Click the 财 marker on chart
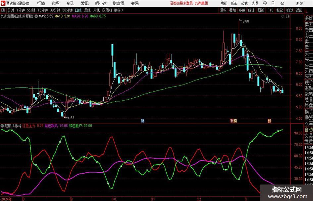 pyautogui.click(x=142, y=120)
